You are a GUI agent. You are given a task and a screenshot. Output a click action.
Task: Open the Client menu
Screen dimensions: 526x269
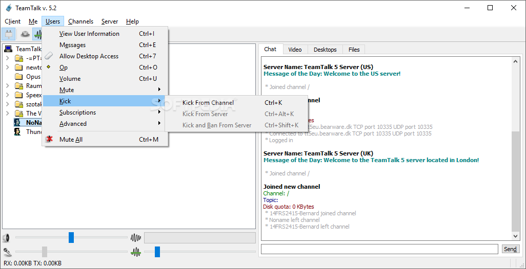13,21
